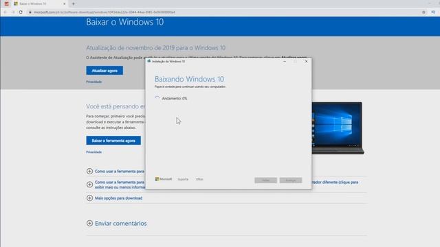Go forward using the browser forward arrow
This screenshot has height=247, width=440.
click(13, 12)
